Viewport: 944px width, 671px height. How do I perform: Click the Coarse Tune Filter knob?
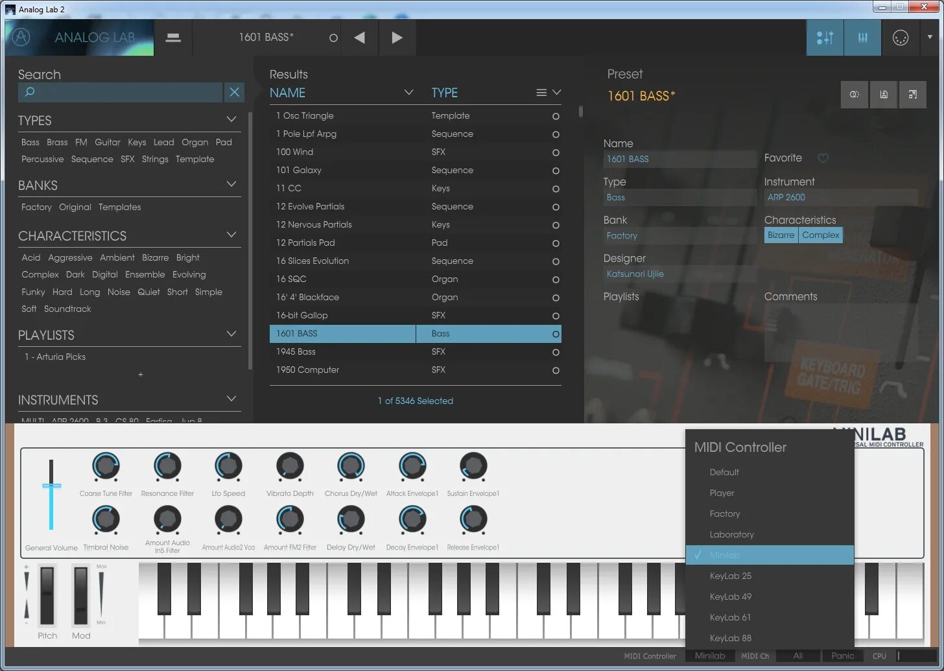tap(106, 466)
